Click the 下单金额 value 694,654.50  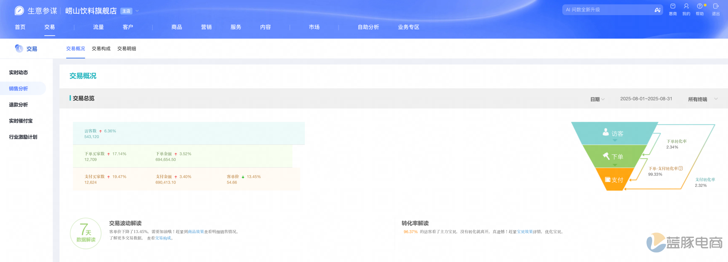click(166, 160)
